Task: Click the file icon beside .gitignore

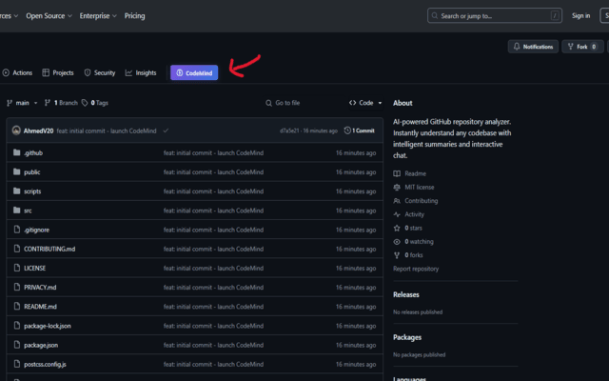Action: point(17,230)
